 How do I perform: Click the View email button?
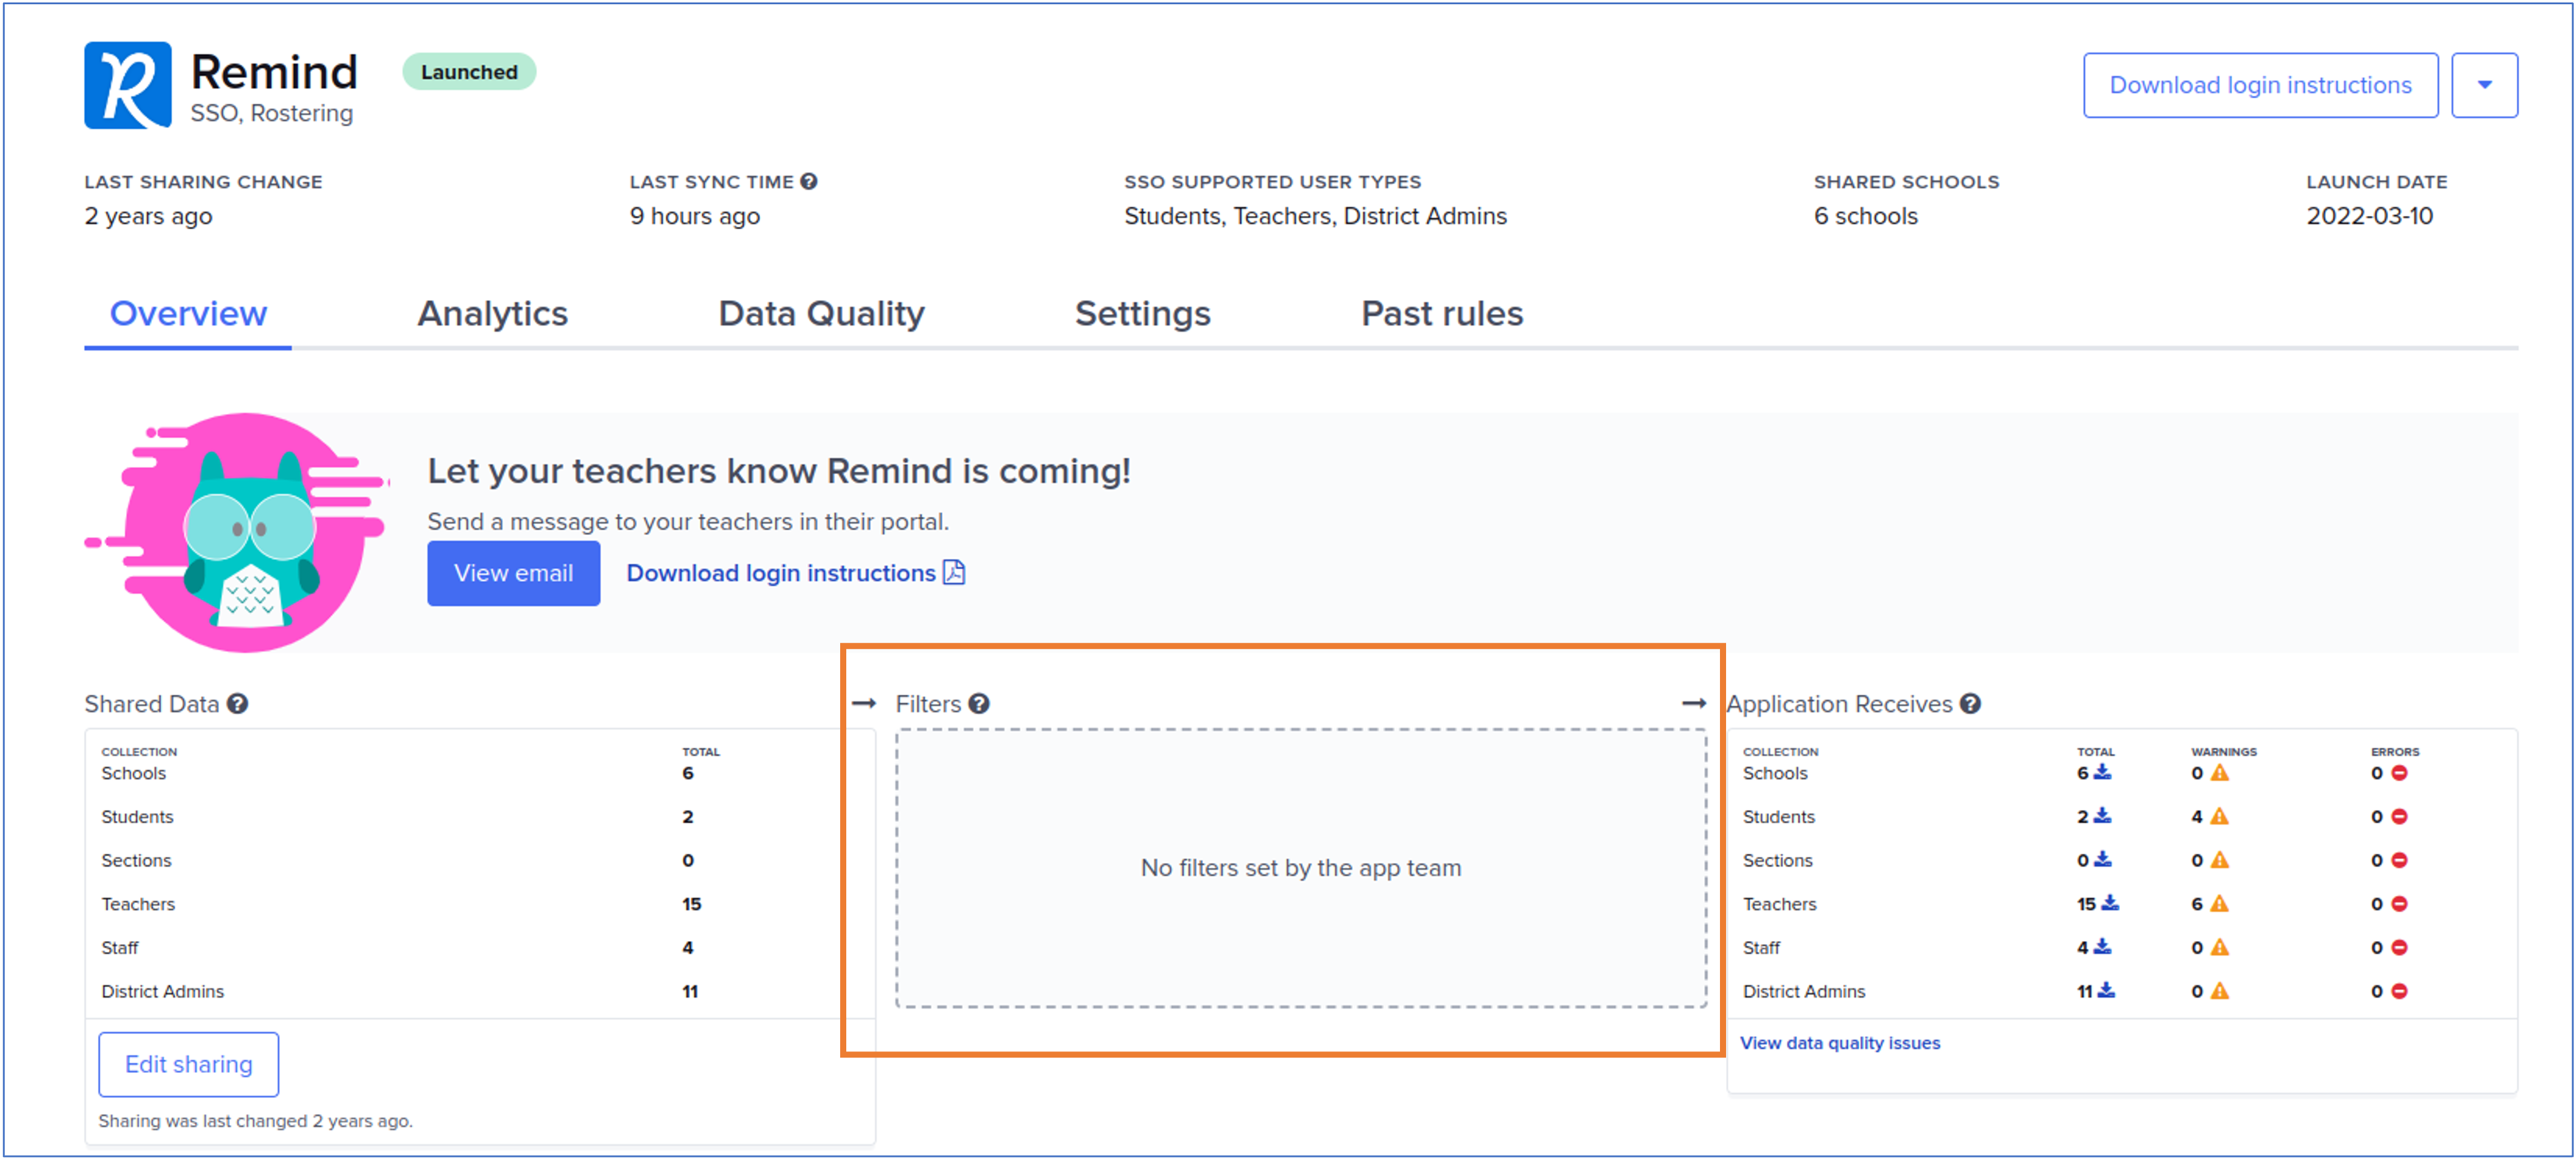click(513, 573)
